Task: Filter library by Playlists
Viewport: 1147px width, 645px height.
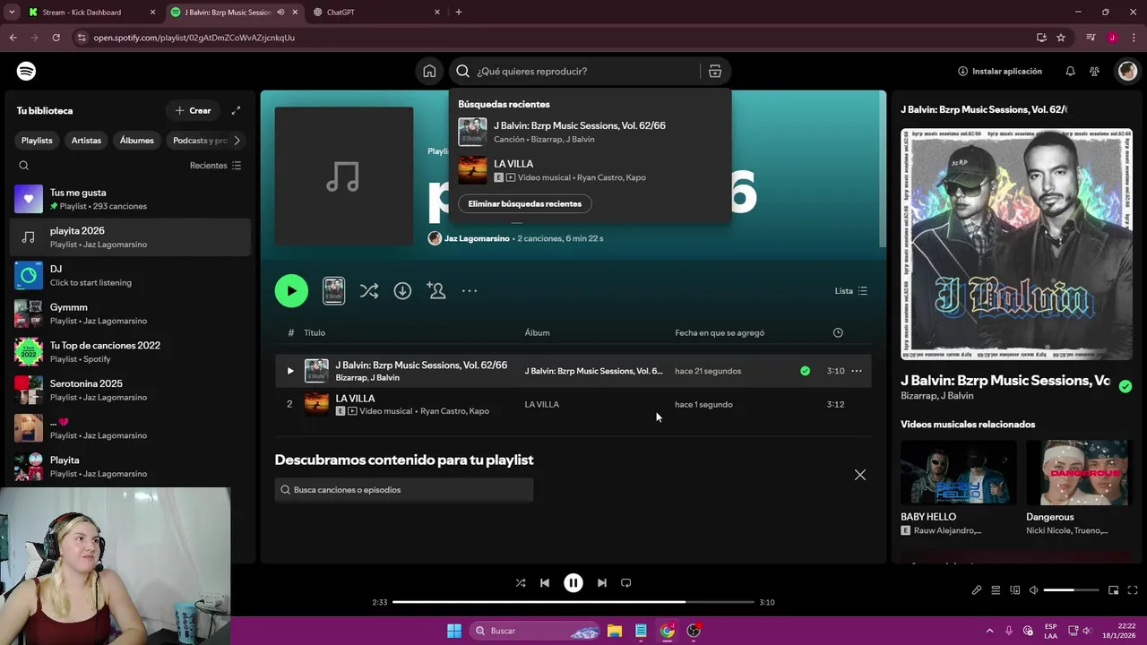Action: tap(37, 141)
